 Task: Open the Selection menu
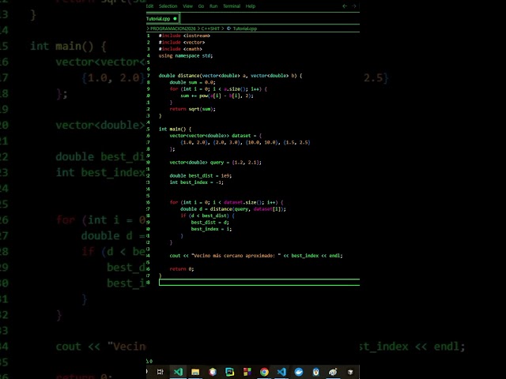tap(168, 6)
